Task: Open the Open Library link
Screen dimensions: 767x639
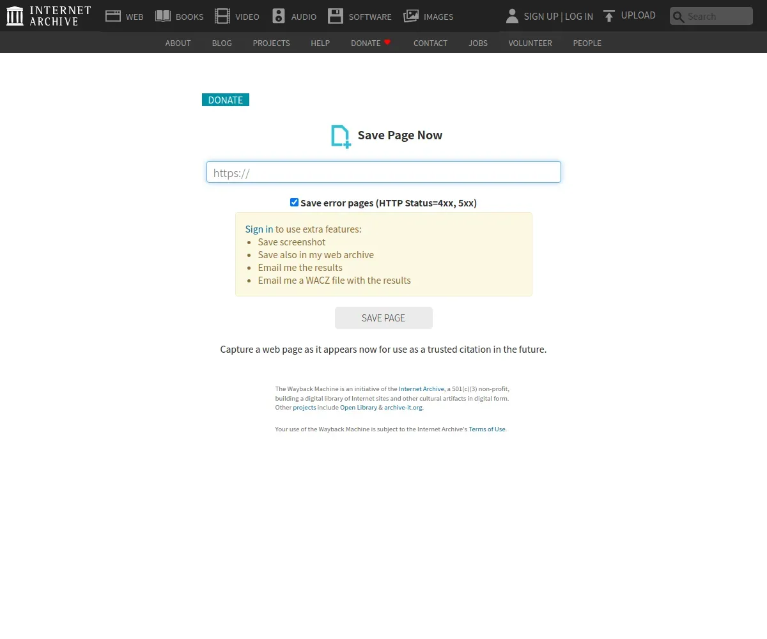Action: (359, 407)
